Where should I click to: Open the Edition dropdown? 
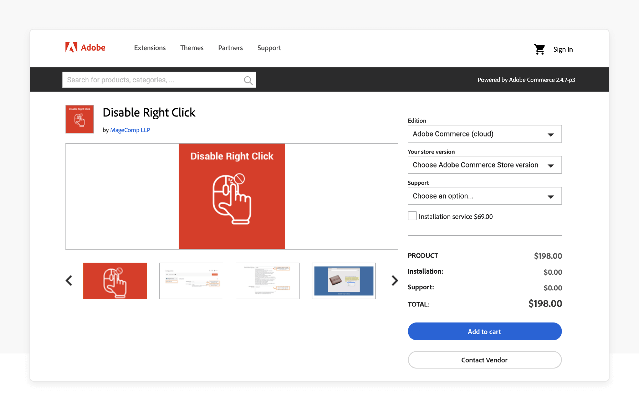[x=485, y=134]
